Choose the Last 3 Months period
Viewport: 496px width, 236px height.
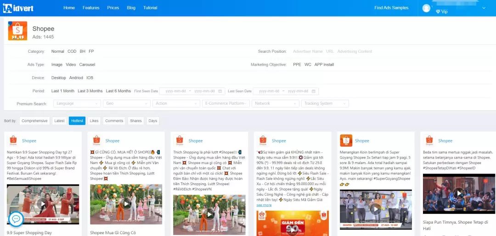pyautogui.click(x=90, y=91)
